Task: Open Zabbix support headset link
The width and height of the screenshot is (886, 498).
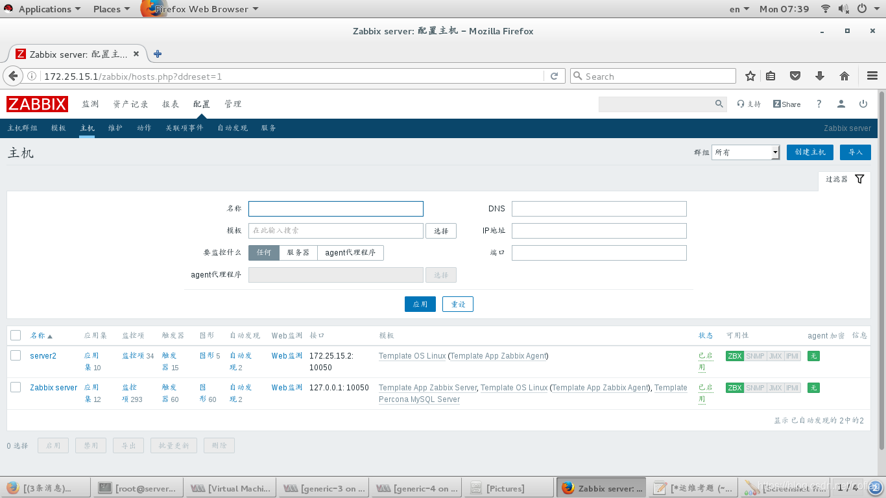Action: [748, 104]
